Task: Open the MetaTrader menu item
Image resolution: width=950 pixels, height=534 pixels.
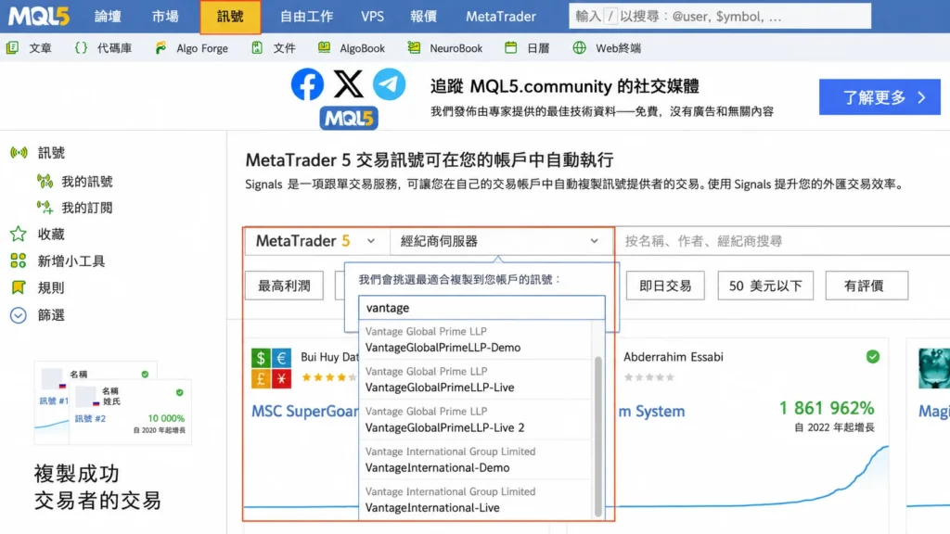Action: tap(500, 17)
